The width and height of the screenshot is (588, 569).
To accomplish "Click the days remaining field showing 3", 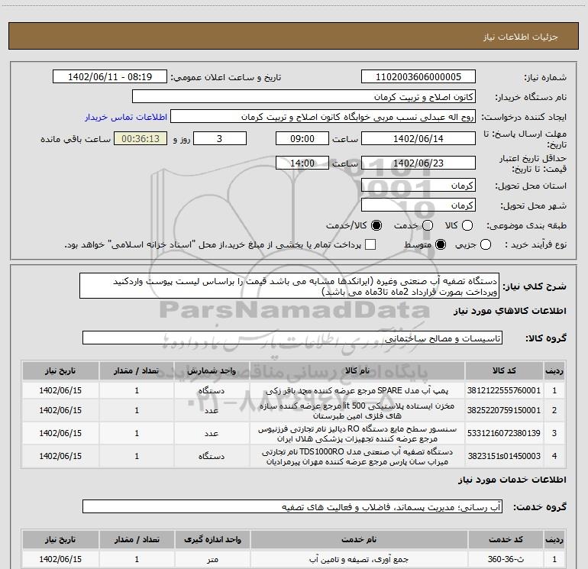I will (x=220, y=138).
